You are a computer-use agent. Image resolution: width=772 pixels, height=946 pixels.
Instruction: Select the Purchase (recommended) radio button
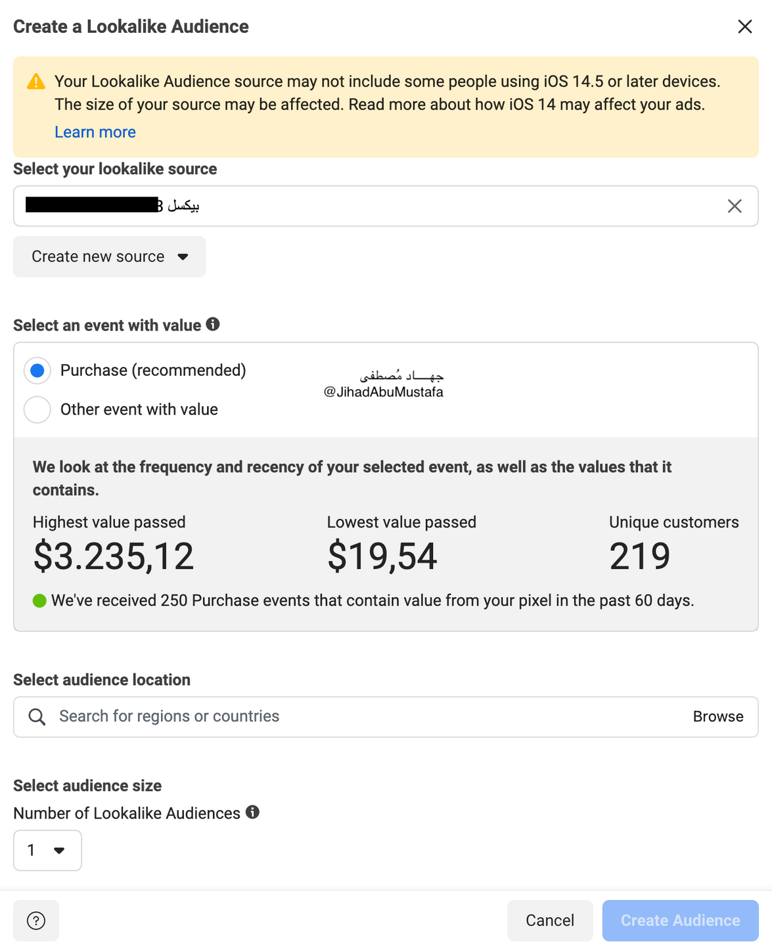(x=37, y=371)
